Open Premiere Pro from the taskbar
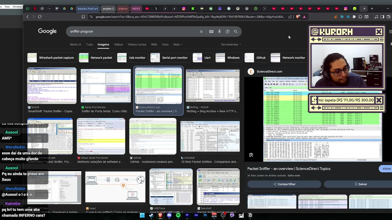 187,215
